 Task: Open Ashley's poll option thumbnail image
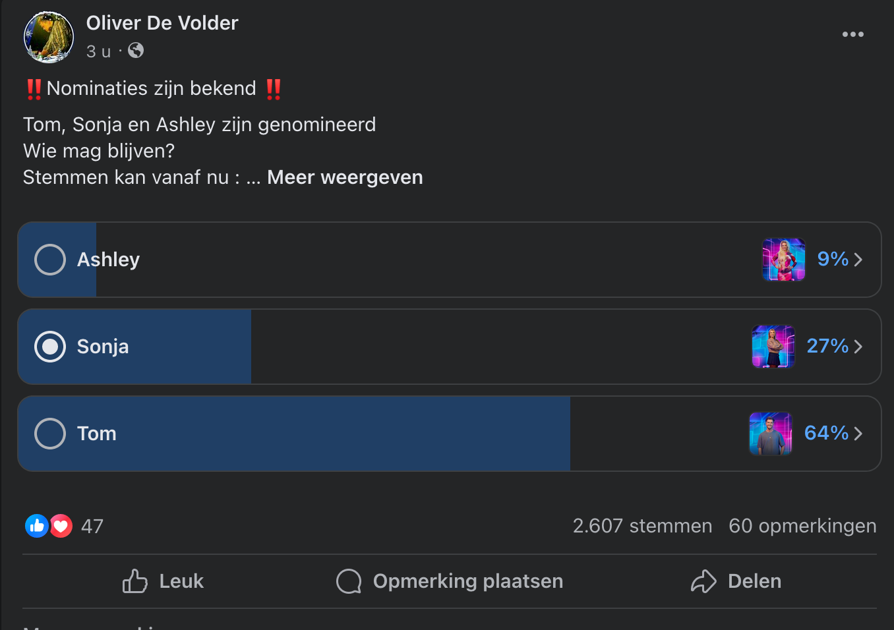click(x=784, y=260)
